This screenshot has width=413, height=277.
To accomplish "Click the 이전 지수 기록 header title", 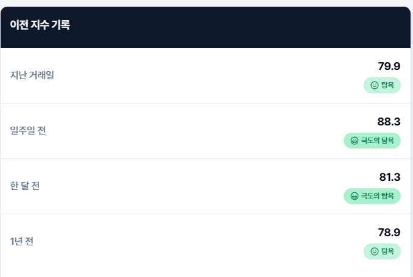I will [40, 25].
